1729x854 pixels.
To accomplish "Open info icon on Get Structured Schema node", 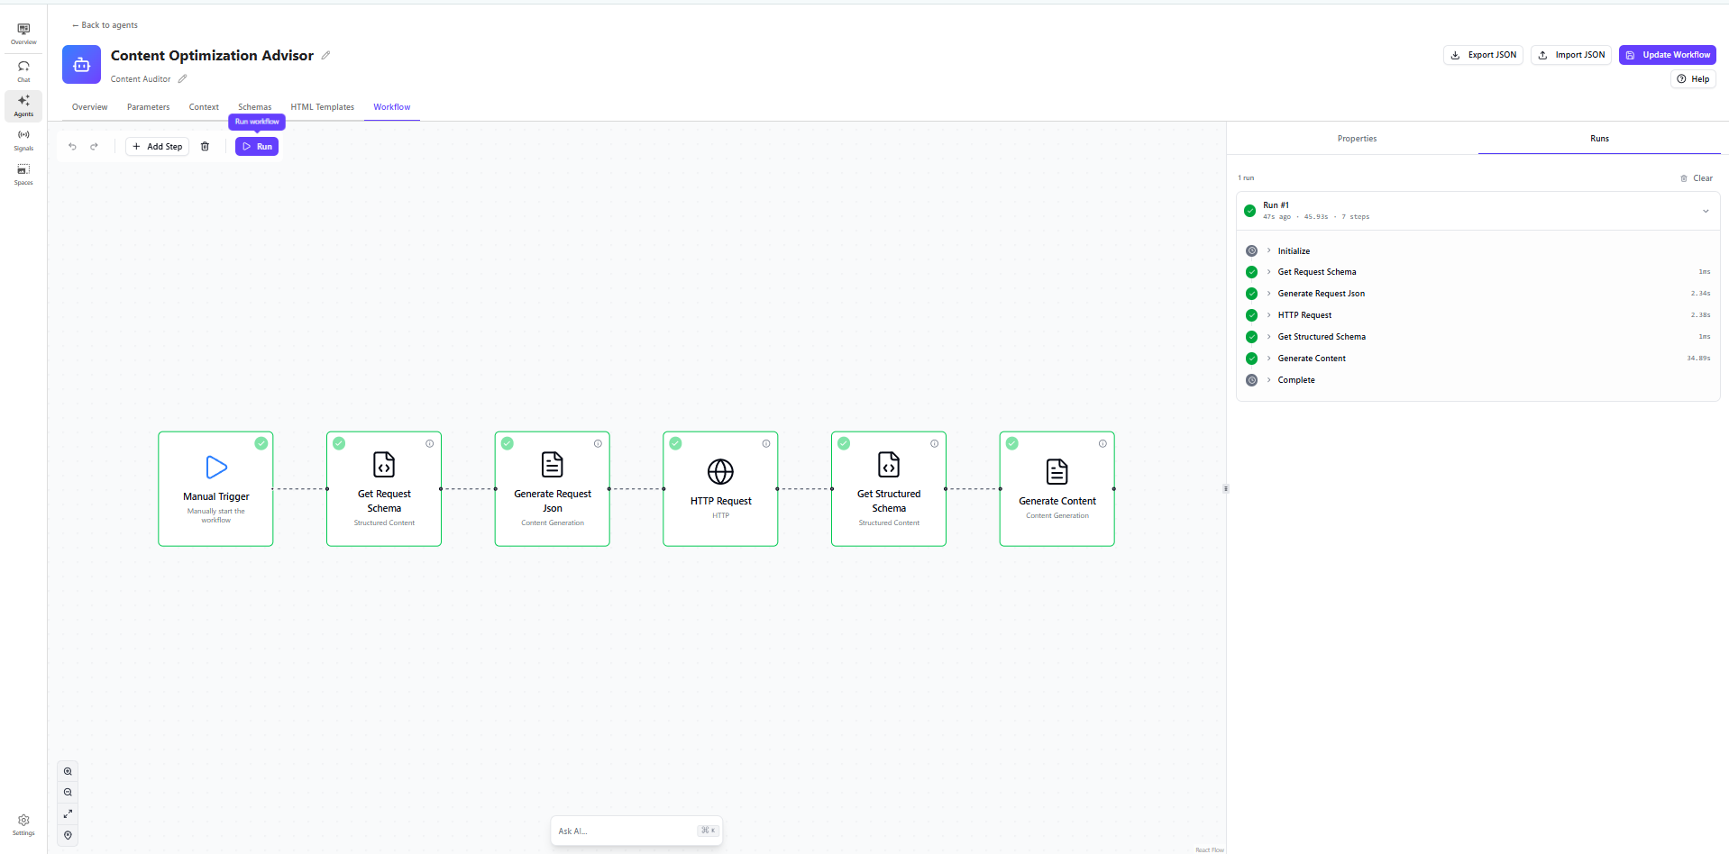I will pos(935,443).
